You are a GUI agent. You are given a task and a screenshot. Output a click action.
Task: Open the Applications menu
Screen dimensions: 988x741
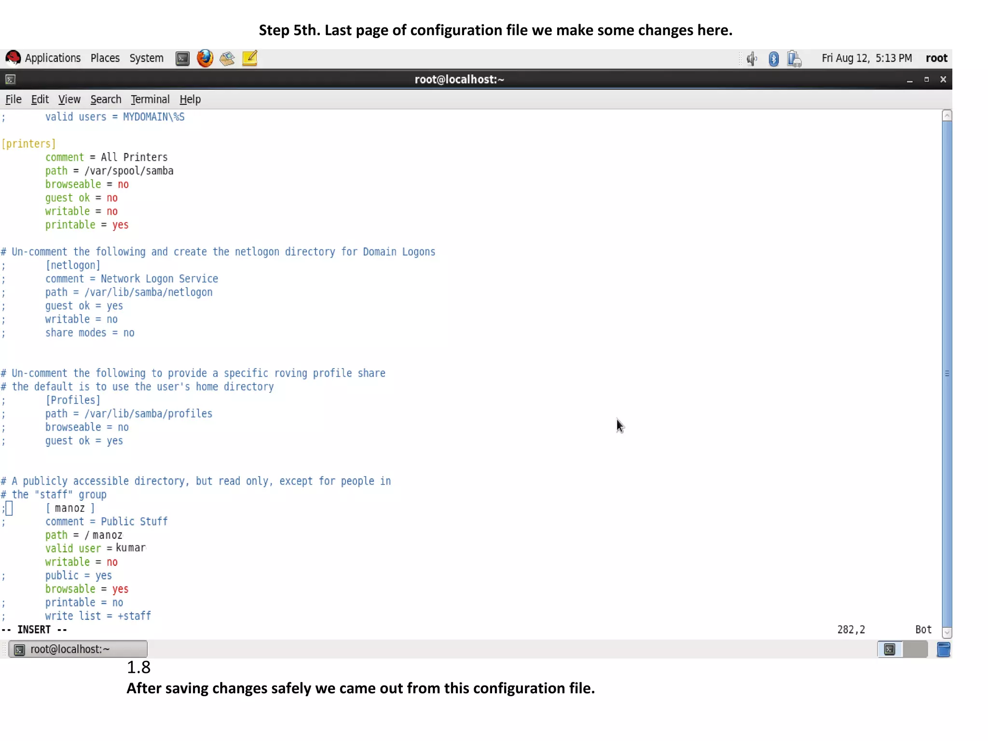[53, 58]
